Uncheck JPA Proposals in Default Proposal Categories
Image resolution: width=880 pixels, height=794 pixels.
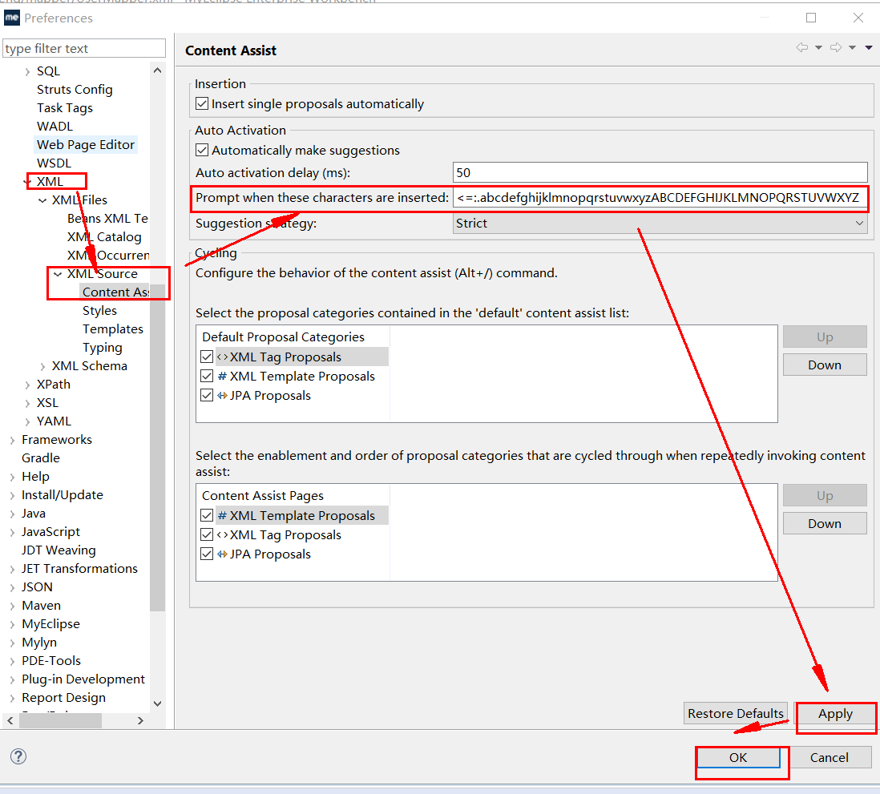(x=207, y=395)
